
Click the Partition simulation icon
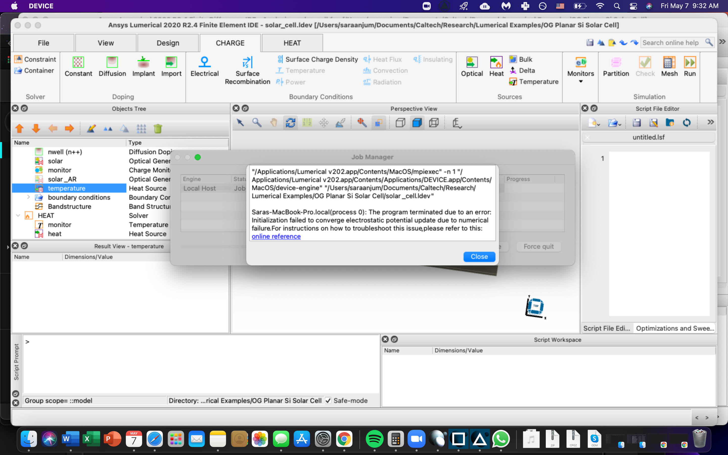coord(616,67)
